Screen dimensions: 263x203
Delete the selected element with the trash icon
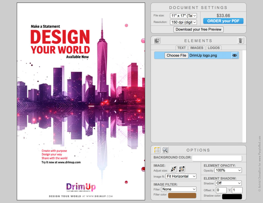pyautogui.click(x=240, y=41)
